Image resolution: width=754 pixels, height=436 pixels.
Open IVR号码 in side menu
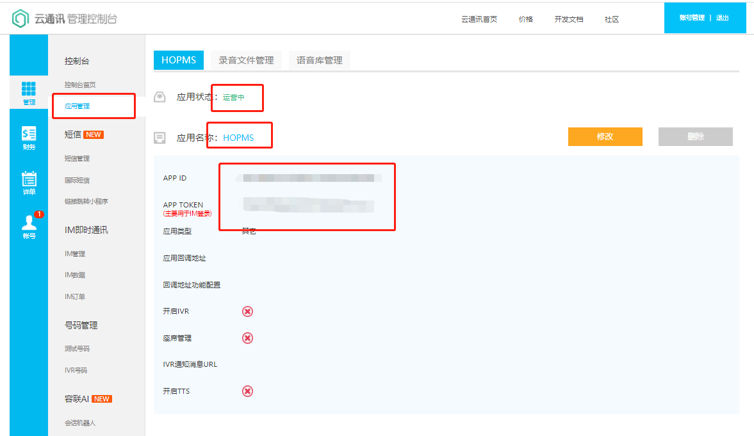click(x=76, y=370)
